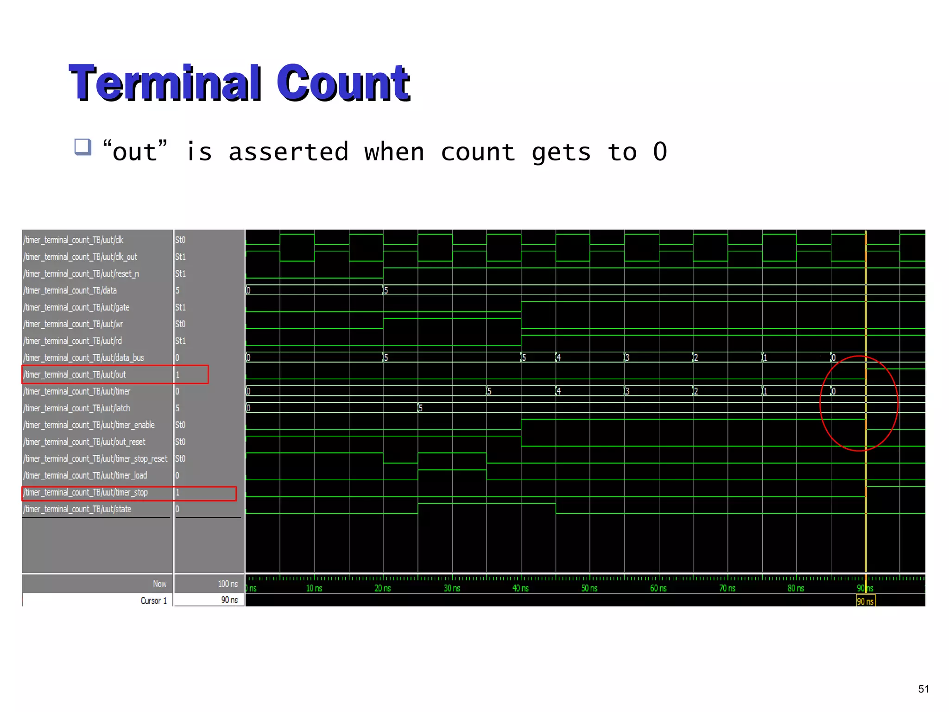949x712 pixels.
Task: Click the value 1 of timer_stop
Action: click(x=177, y=492)
